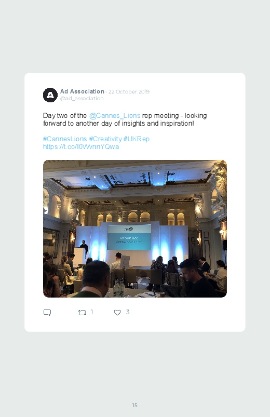The image size is (270, 417).
Task: Click the speaker at the podium in the photo
Action: click(84, 247)
